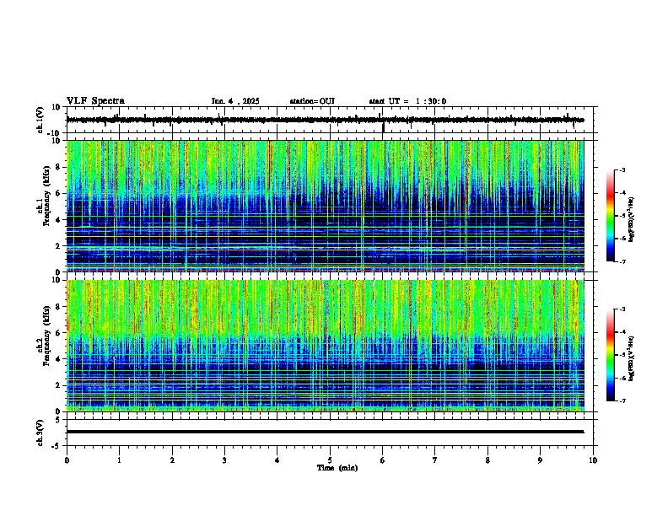Viewport: 668px width, 516px height.
Task: Click the ch.3(V) axis label
Action: coord(40,433)
